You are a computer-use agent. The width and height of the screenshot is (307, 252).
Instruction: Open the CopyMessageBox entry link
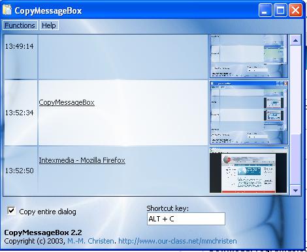[x=67, y=102]
